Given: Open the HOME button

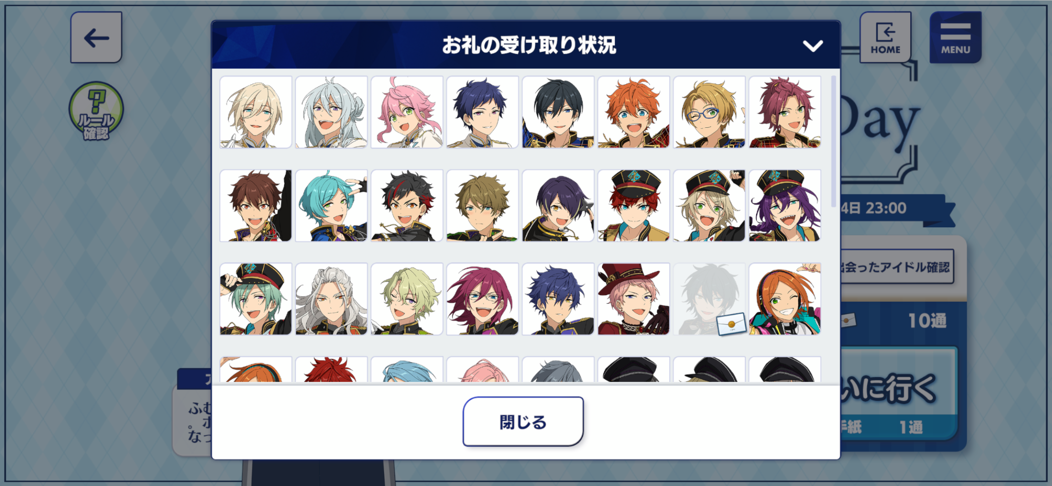Looking at the screenshot, I should pos(886,37).
